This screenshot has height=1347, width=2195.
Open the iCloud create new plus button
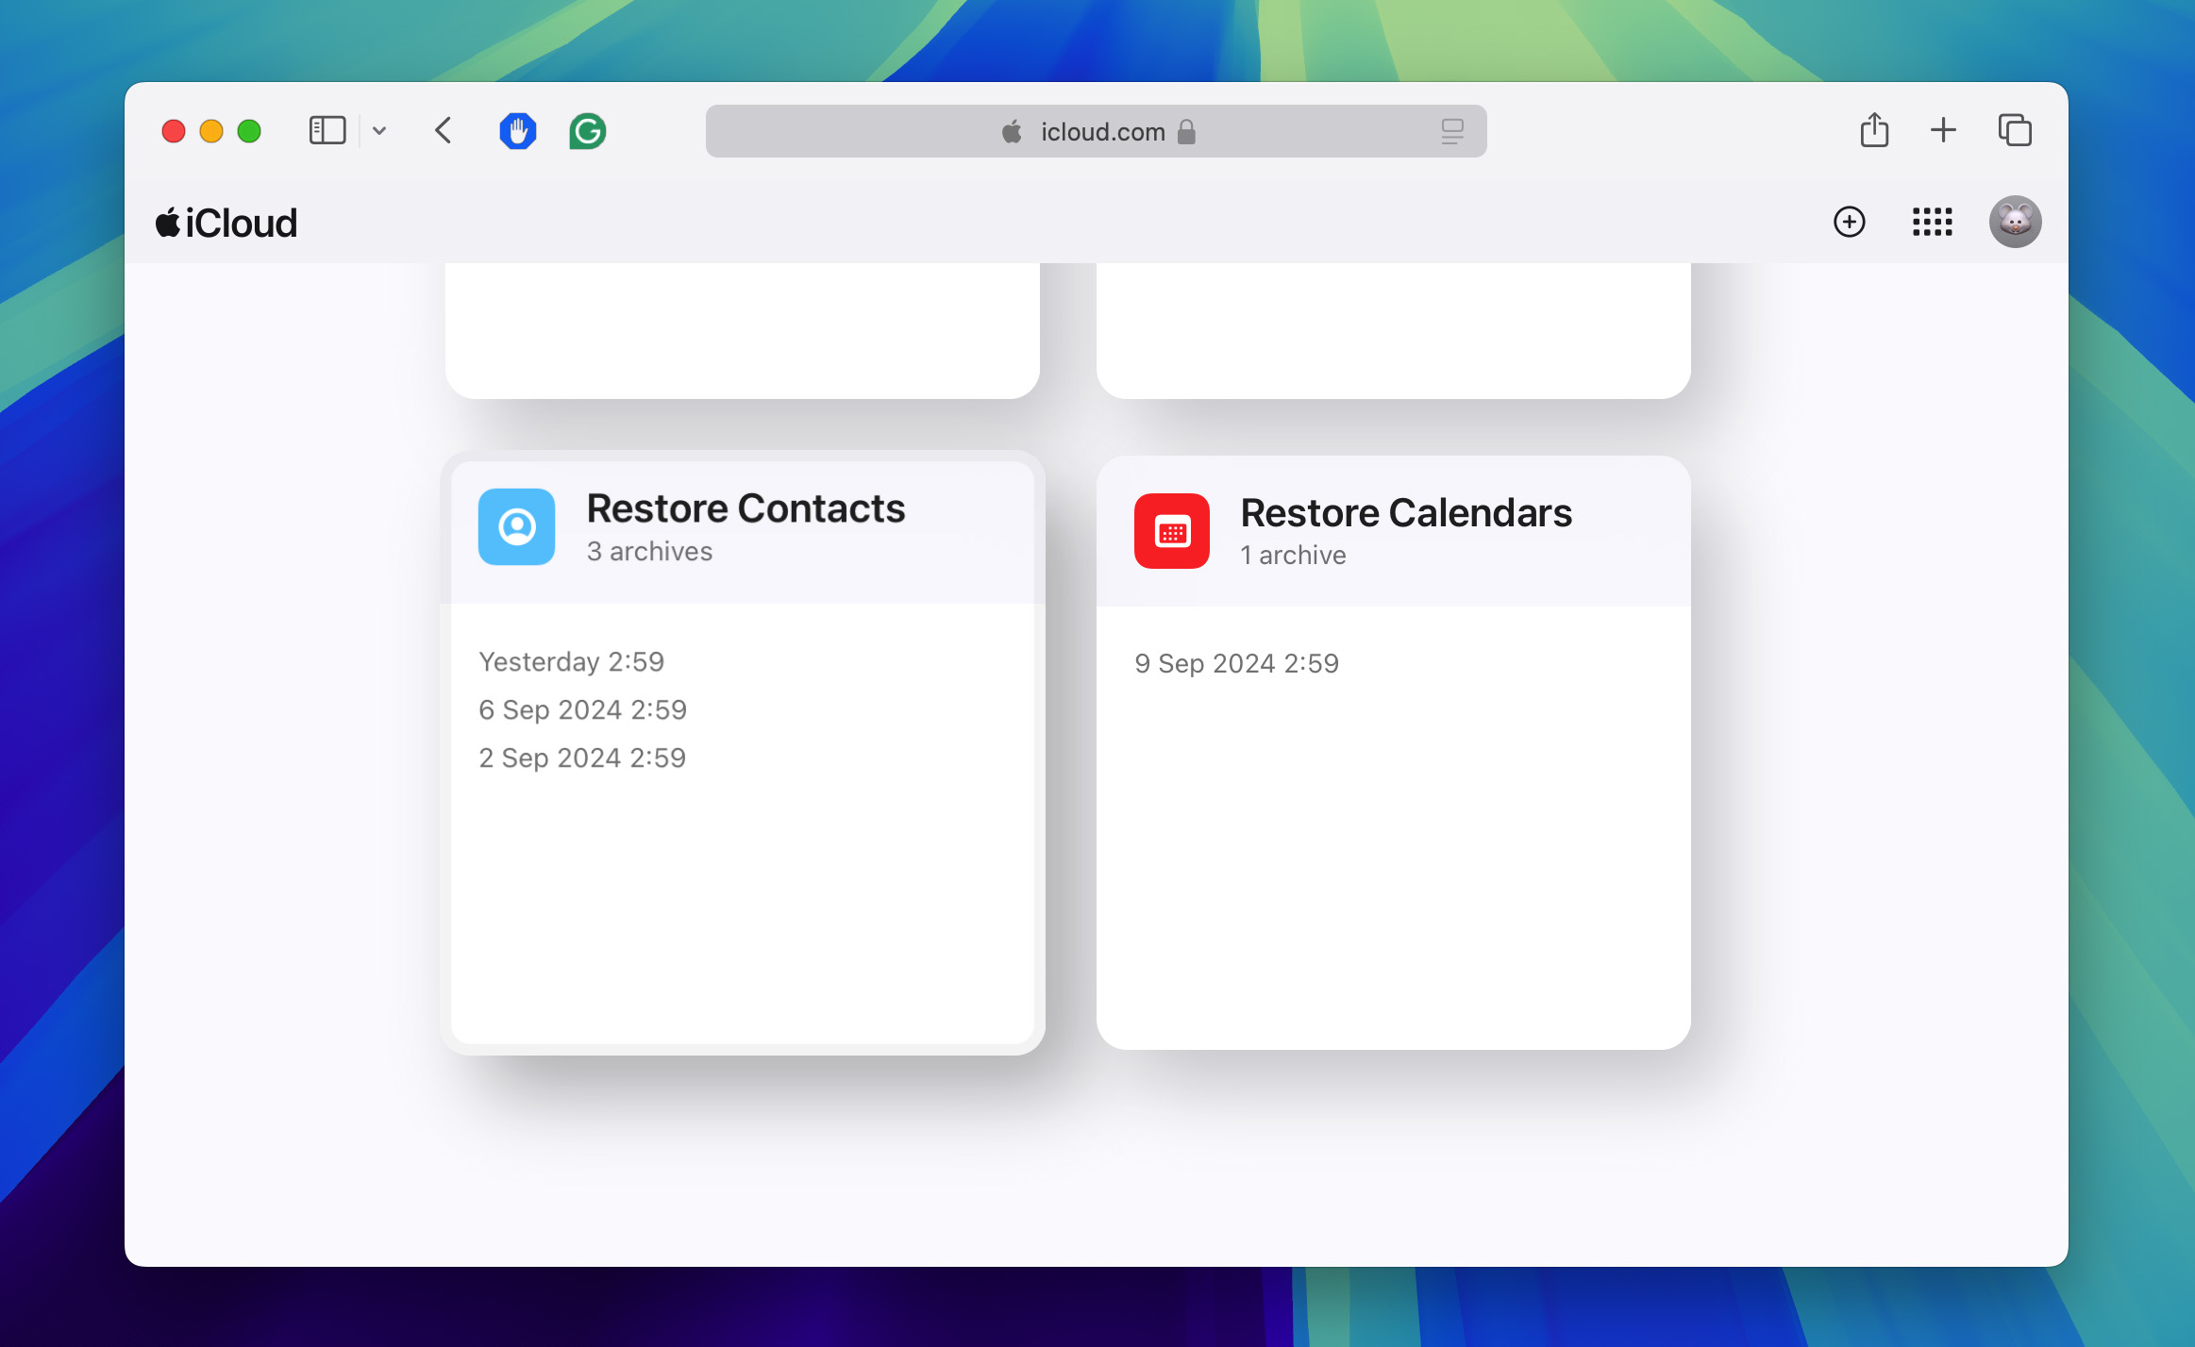(x=1850, y=222)
